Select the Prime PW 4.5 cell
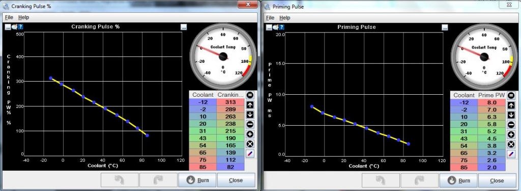This screenshot has width=521, height=191. click(x=492, y=138)
